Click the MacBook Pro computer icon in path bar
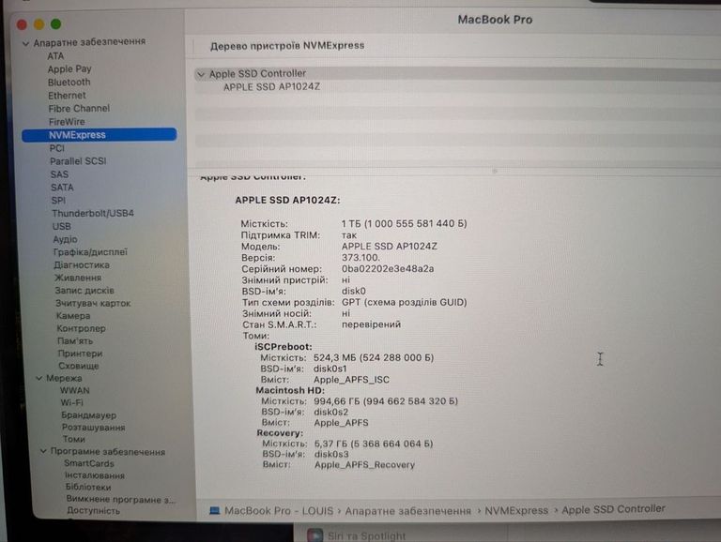This screenshot has height=542, width=721. pos(214,511)
